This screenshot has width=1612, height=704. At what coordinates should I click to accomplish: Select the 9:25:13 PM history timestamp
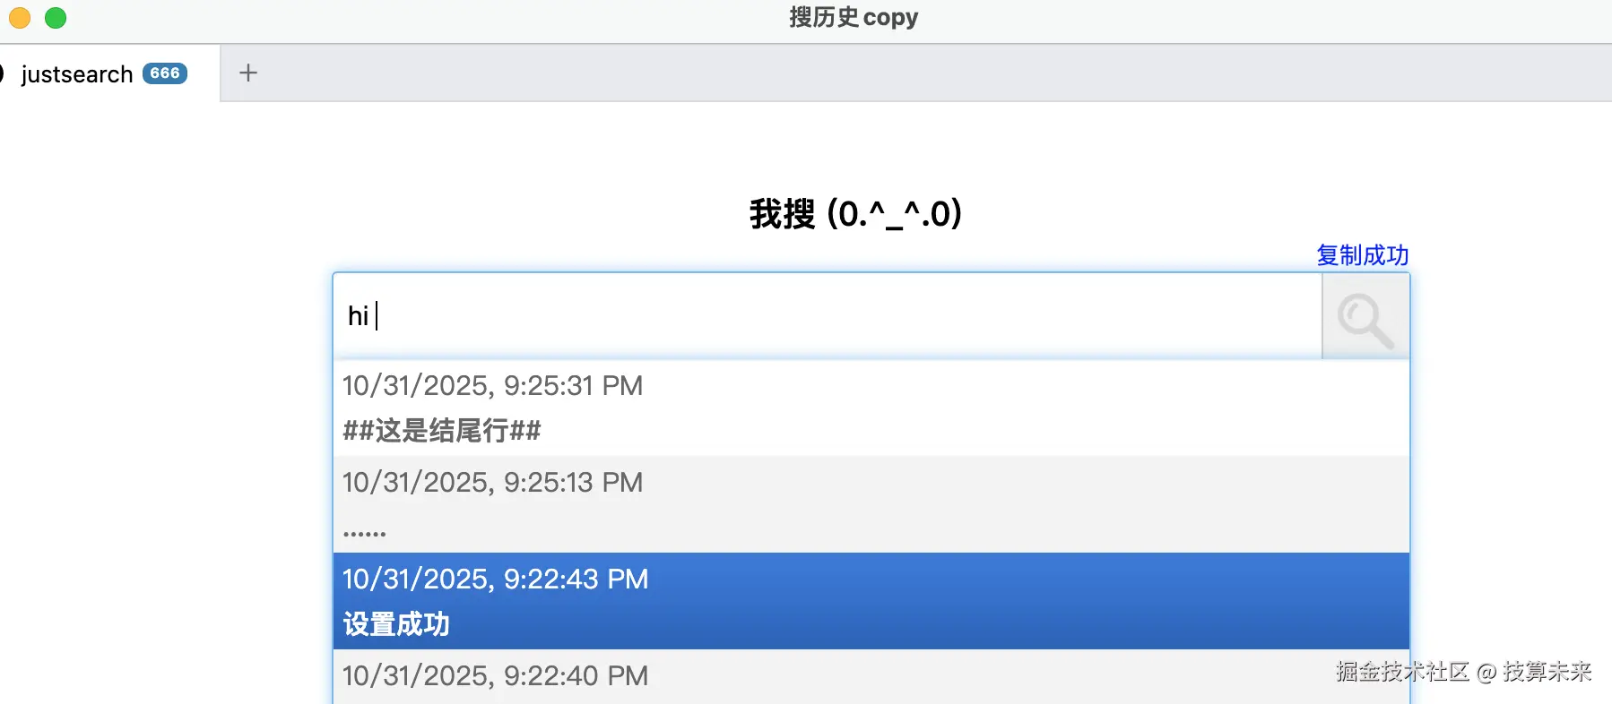(492, 483)
